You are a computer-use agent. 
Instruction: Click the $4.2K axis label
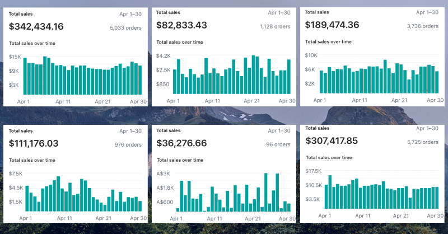pos(164,56)
